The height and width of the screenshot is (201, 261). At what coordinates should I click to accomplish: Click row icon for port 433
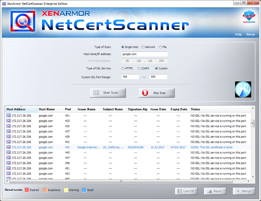pyautogui.click(x=9, y=121)
